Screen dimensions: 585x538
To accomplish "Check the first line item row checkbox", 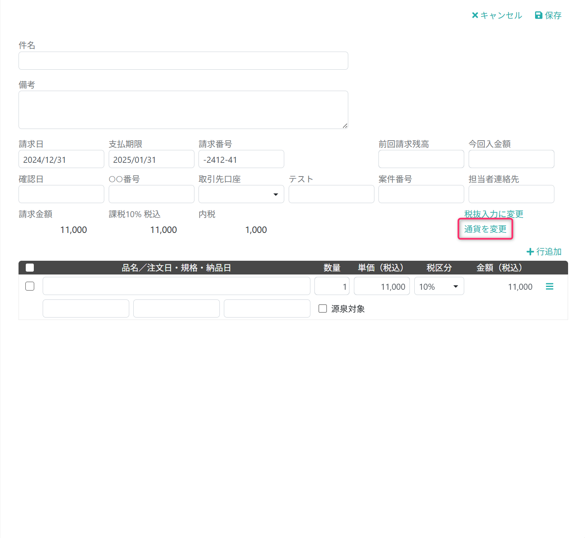I will coord(30,286).
